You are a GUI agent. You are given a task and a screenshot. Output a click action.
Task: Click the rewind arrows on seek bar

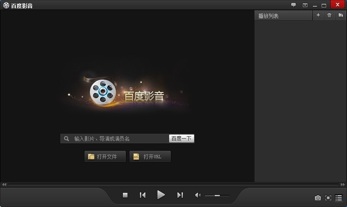coord(4,185)
